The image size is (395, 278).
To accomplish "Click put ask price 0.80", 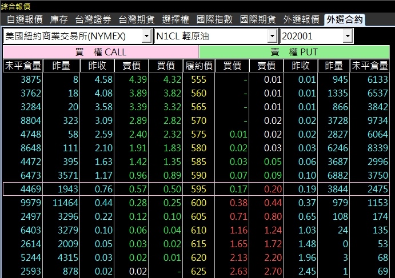I will [273, 216].
